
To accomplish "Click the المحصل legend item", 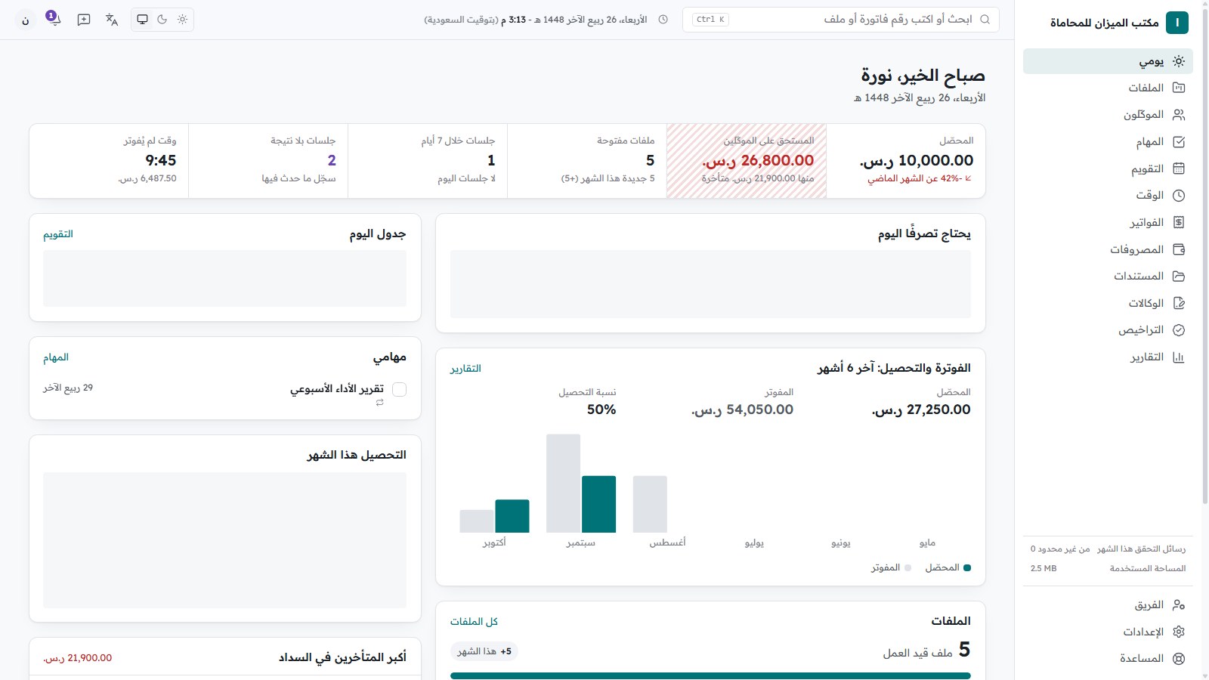I will coord(948,567).
